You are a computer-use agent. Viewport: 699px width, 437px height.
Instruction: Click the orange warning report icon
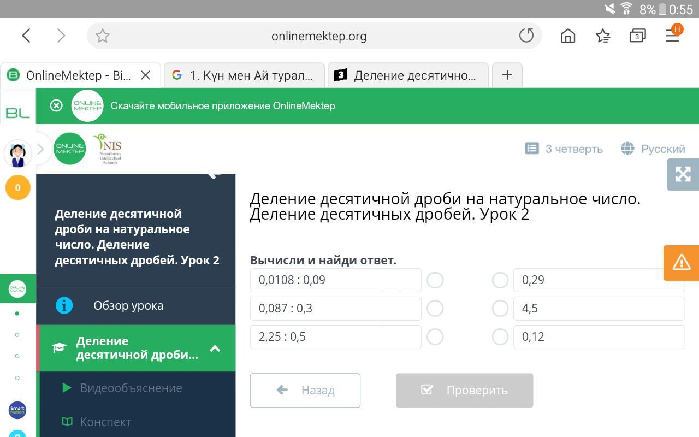click(681, 263)
